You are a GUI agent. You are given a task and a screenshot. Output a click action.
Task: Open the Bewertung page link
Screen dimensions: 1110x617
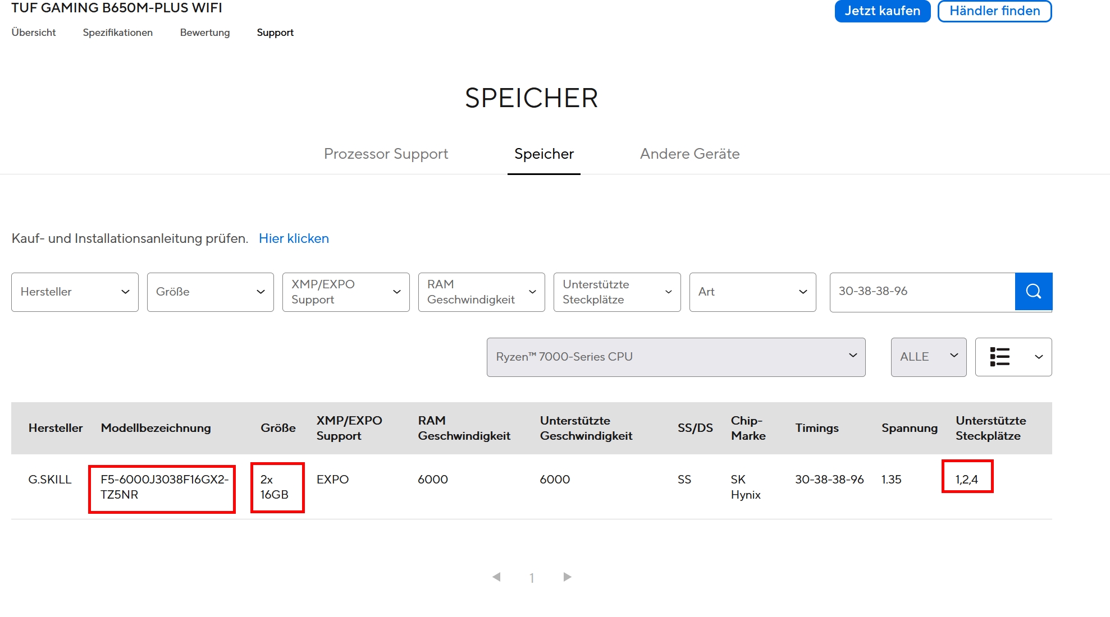click(x=205, y=33)
